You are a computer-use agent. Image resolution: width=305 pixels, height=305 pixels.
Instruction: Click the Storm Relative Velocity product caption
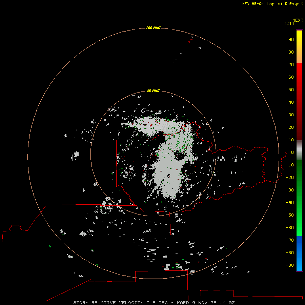(154, 303)
